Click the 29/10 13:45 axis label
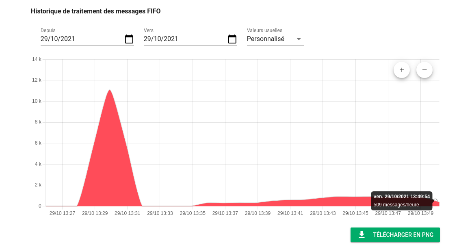Viewport: 472px width, 247px height. (355, 213)
